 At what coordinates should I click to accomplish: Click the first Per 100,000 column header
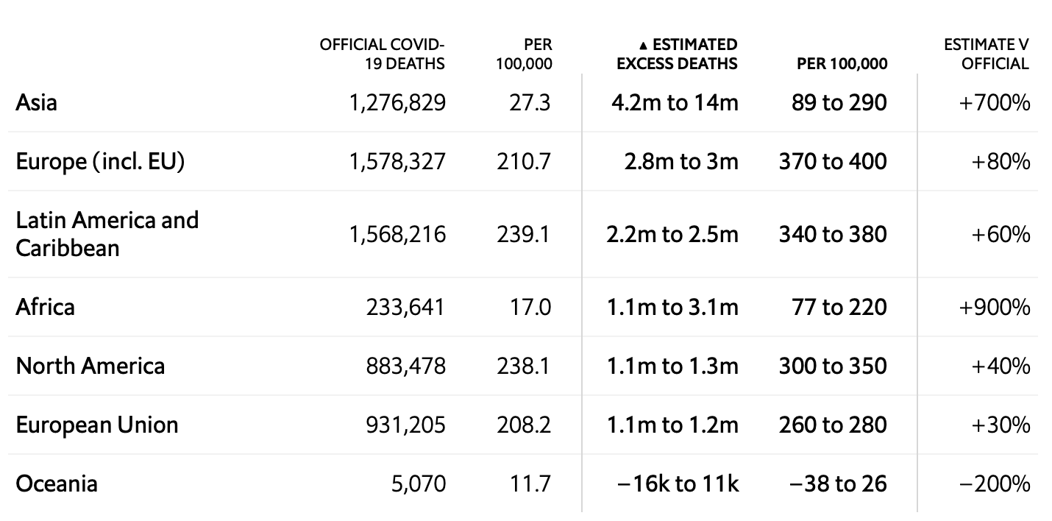pos(524,54)
